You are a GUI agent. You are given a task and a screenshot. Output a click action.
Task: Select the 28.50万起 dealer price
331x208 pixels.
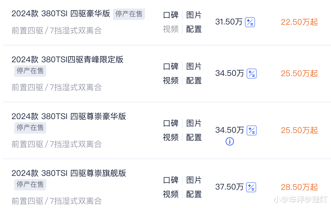pos(299,187)
